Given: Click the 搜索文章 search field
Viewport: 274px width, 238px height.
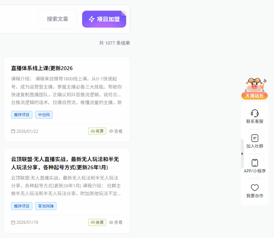Looking at the screenshot, I should point(58,19).
